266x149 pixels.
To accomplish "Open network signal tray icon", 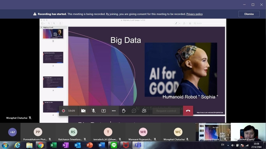I will pyautogui.click(x=247, y=145).
